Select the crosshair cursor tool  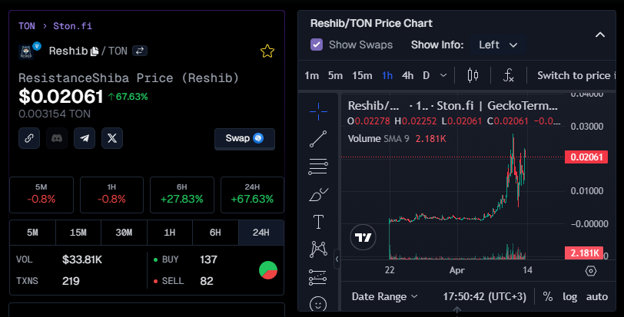pos(318,111)
